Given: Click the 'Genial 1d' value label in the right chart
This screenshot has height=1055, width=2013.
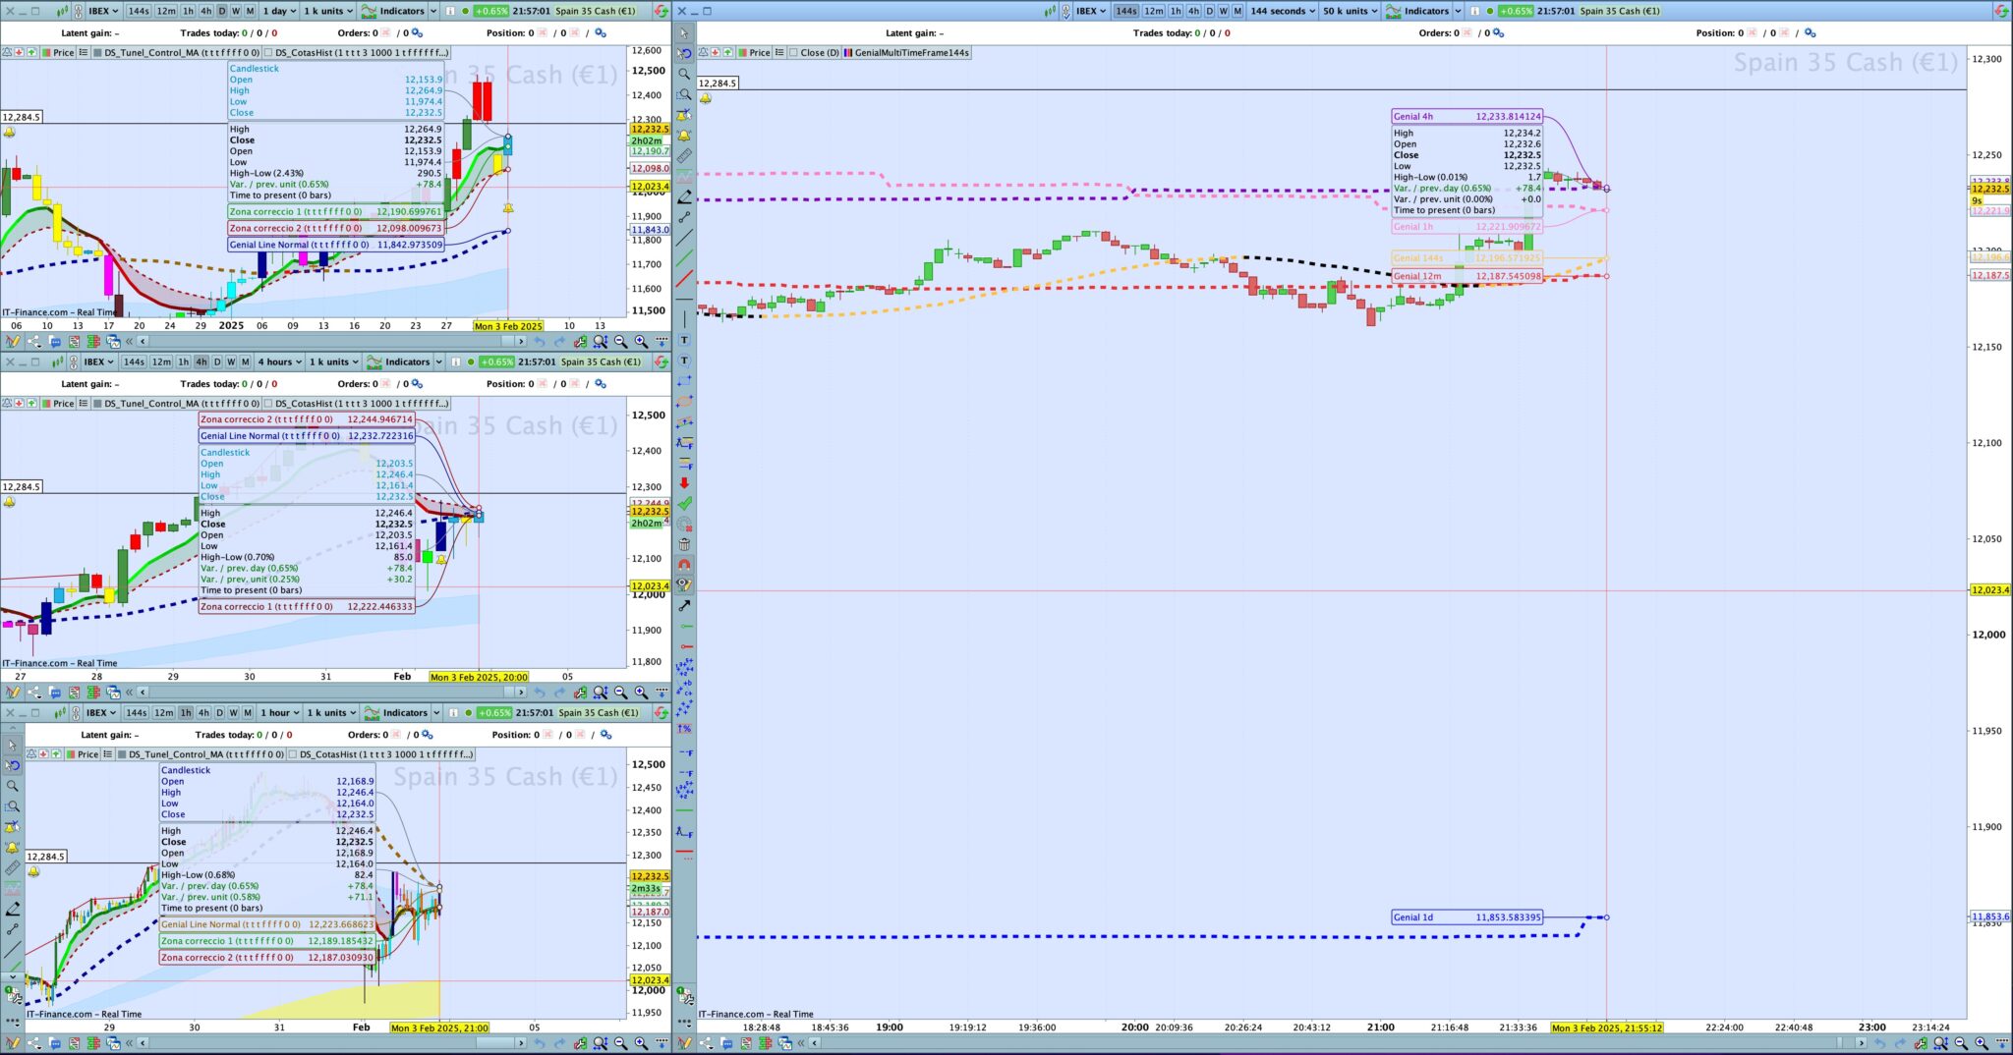Looking at the screenshot, I should pyautogui.click(x=1467, y=917).
